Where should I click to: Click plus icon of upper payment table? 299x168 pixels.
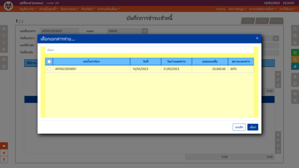278,74
